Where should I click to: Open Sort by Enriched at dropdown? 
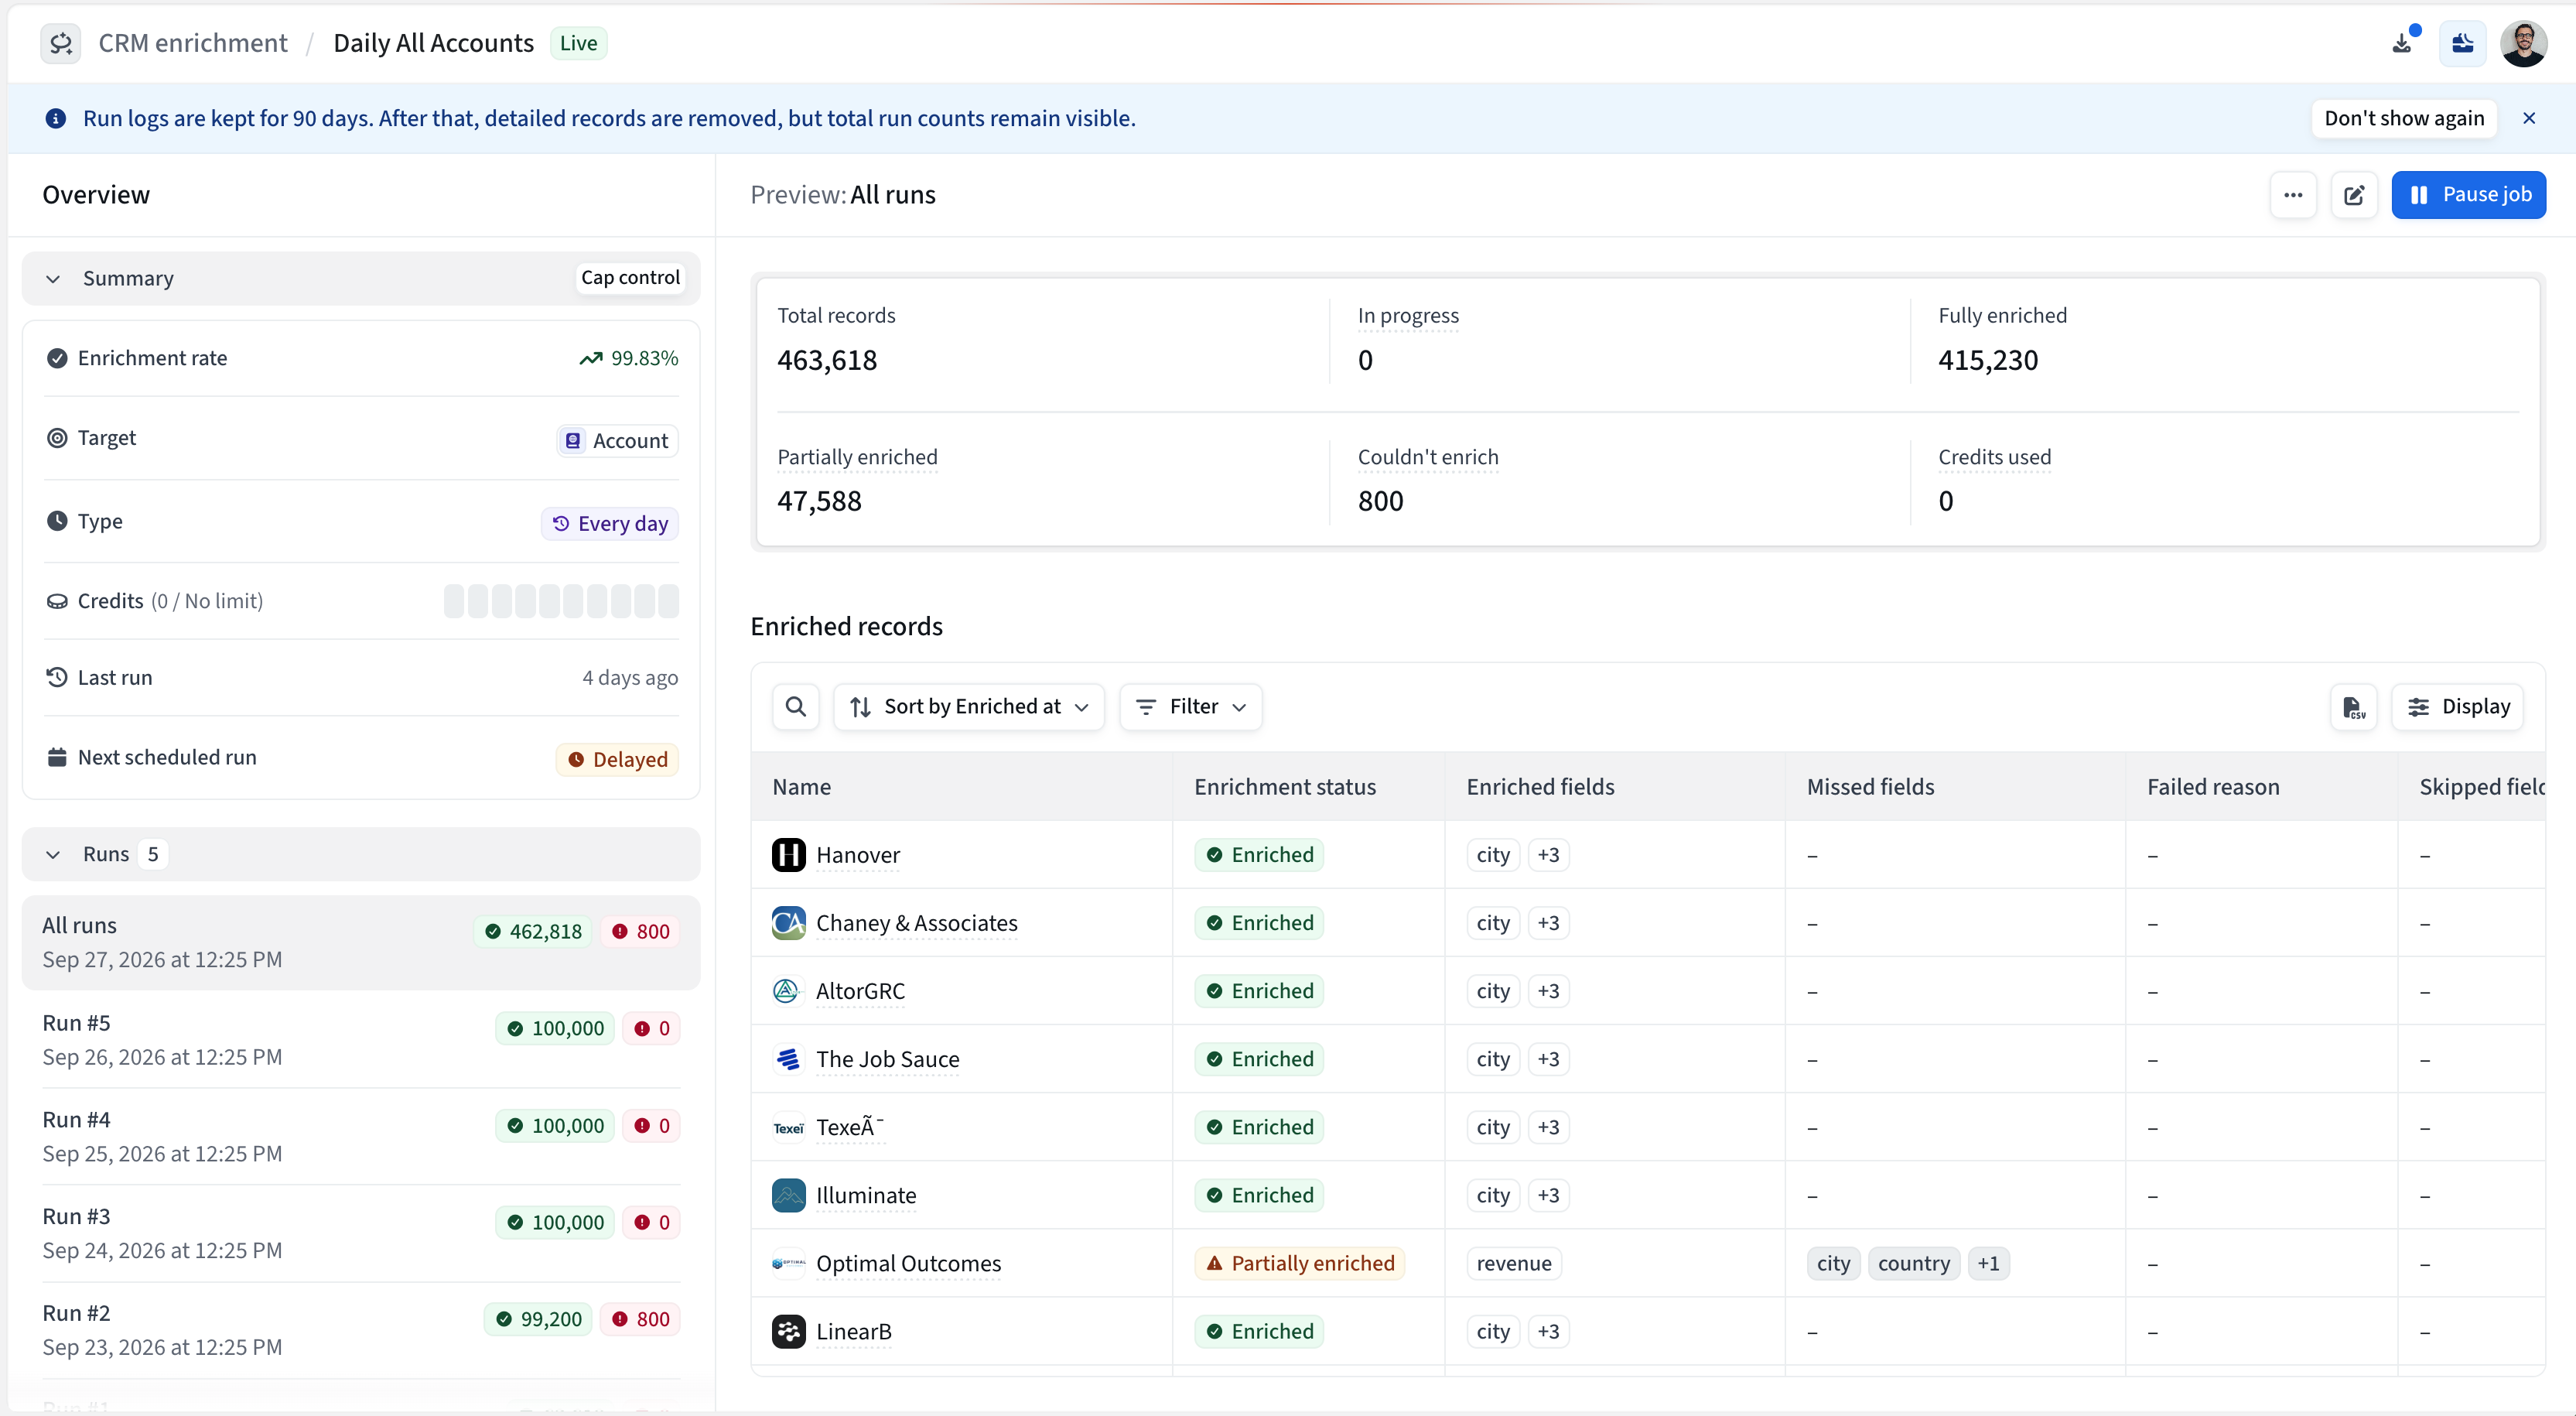[x=969, y=707]
